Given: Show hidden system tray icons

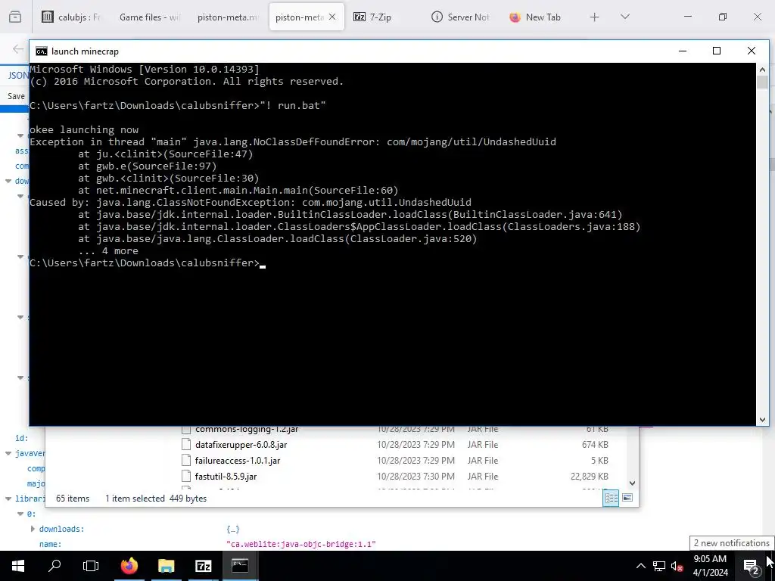Looking at the screenshot, I should point(640,566).
